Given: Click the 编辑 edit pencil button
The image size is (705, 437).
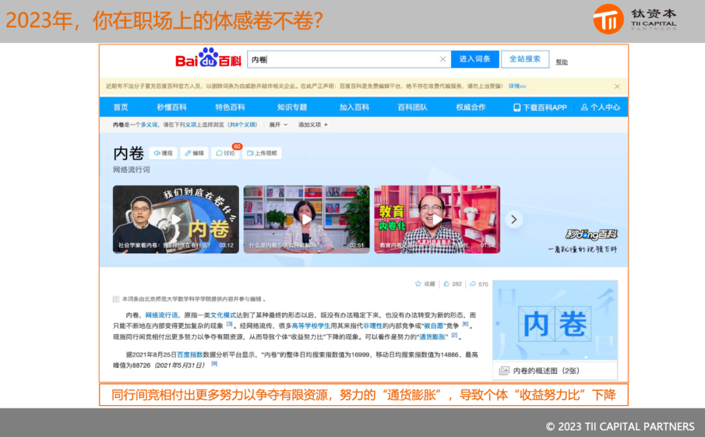Looking at the screenshot, I should pos(194,153).
